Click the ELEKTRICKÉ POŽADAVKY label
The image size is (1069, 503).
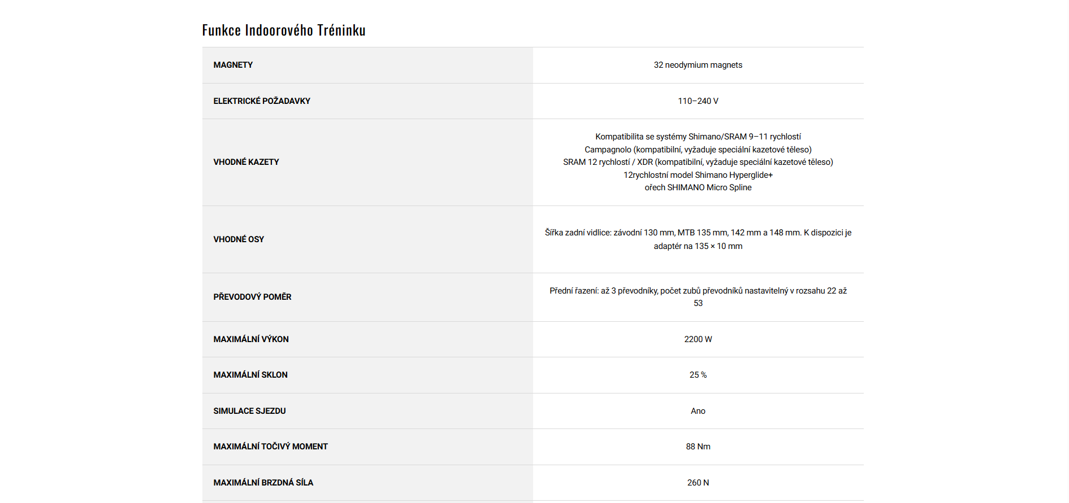262,101
